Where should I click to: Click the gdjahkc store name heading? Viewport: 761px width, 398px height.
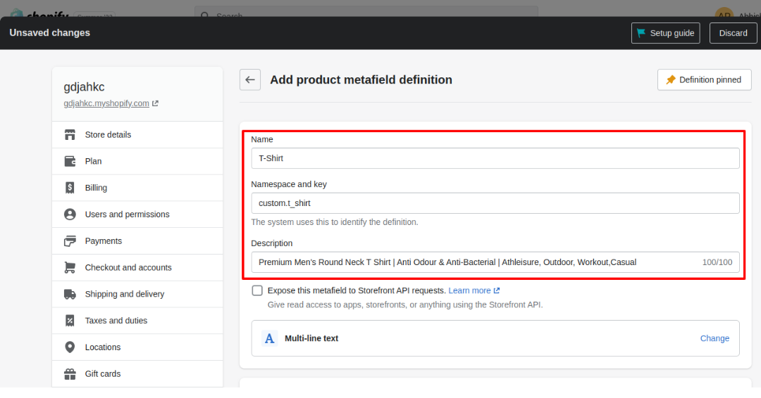pyautogui.click(x=84, y=87)
